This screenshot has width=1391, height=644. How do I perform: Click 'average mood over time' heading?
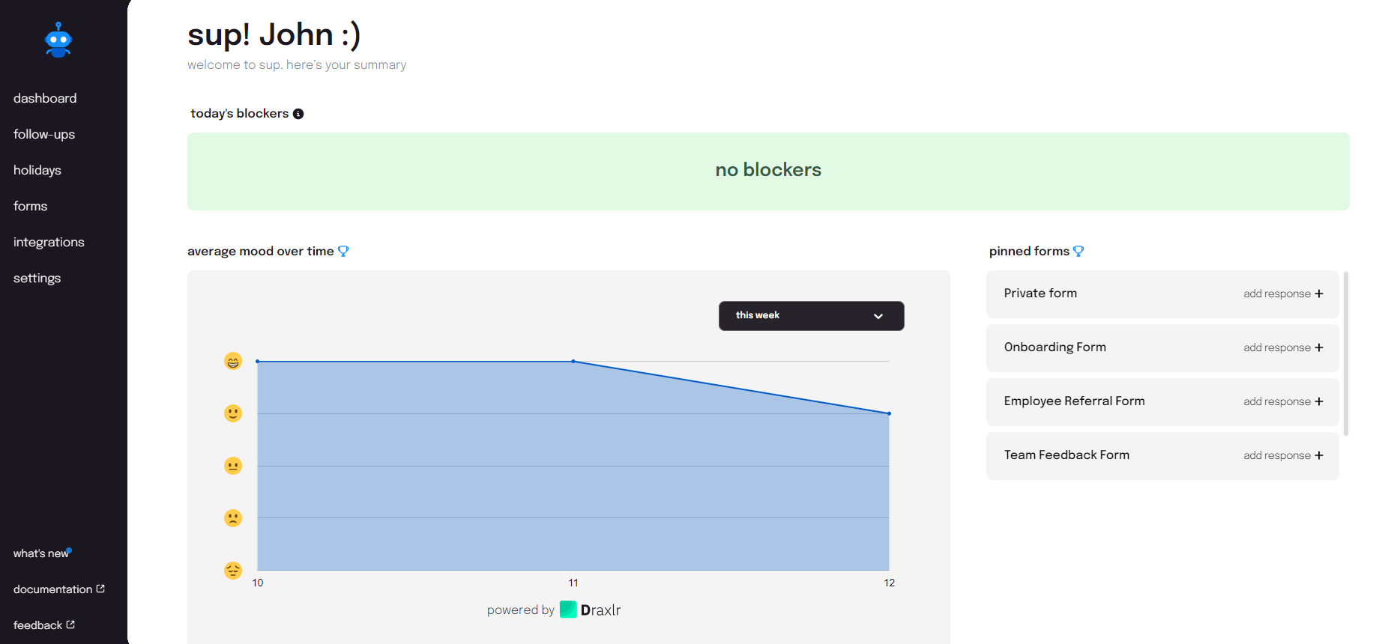click(261, 252)
